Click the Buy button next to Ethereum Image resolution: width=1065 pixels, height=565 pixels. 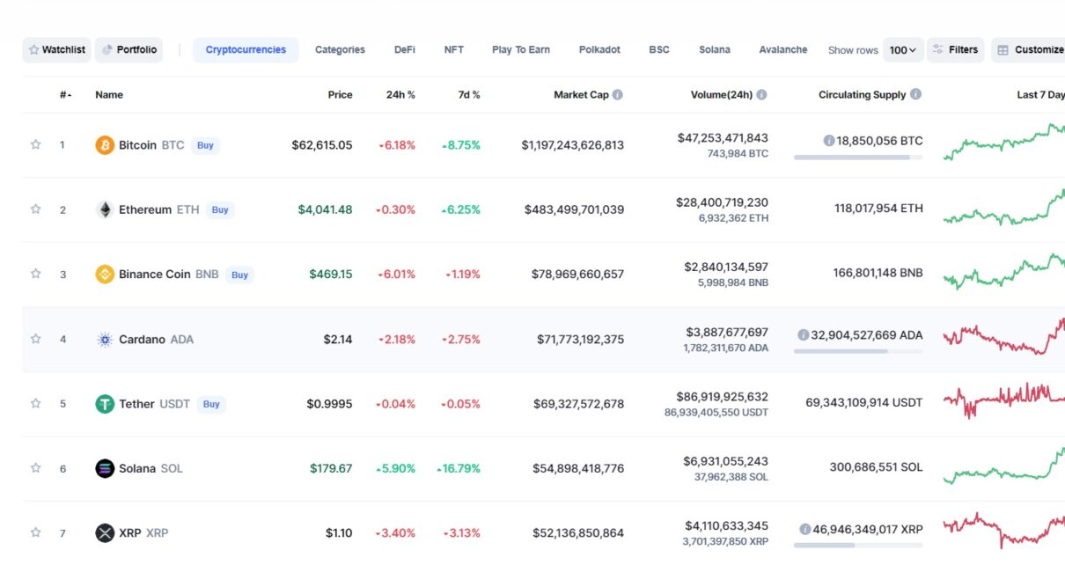pyautogui.click(x=220, y=209)
